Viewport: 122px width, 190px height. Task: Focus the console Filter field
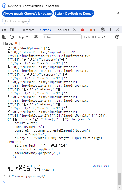pyautogui.click(x=62, y=37)
